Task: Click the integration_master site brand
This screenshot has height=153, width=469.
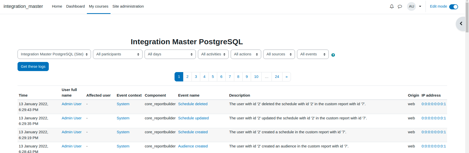Action: click(23, 6)
